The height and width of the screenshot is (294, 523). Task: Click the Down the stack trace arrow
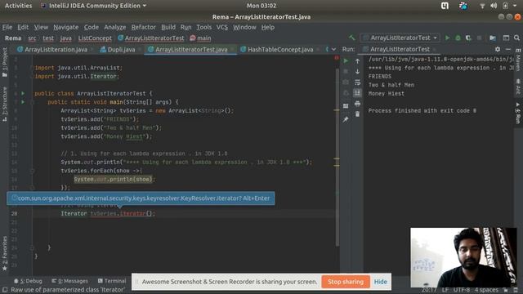(357, 72)
